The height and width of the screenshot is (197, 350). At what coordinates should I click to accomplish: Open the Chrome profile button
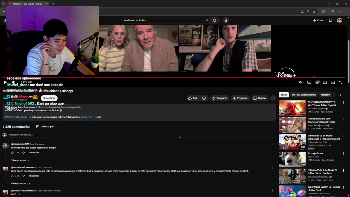[x=339, y=11]
